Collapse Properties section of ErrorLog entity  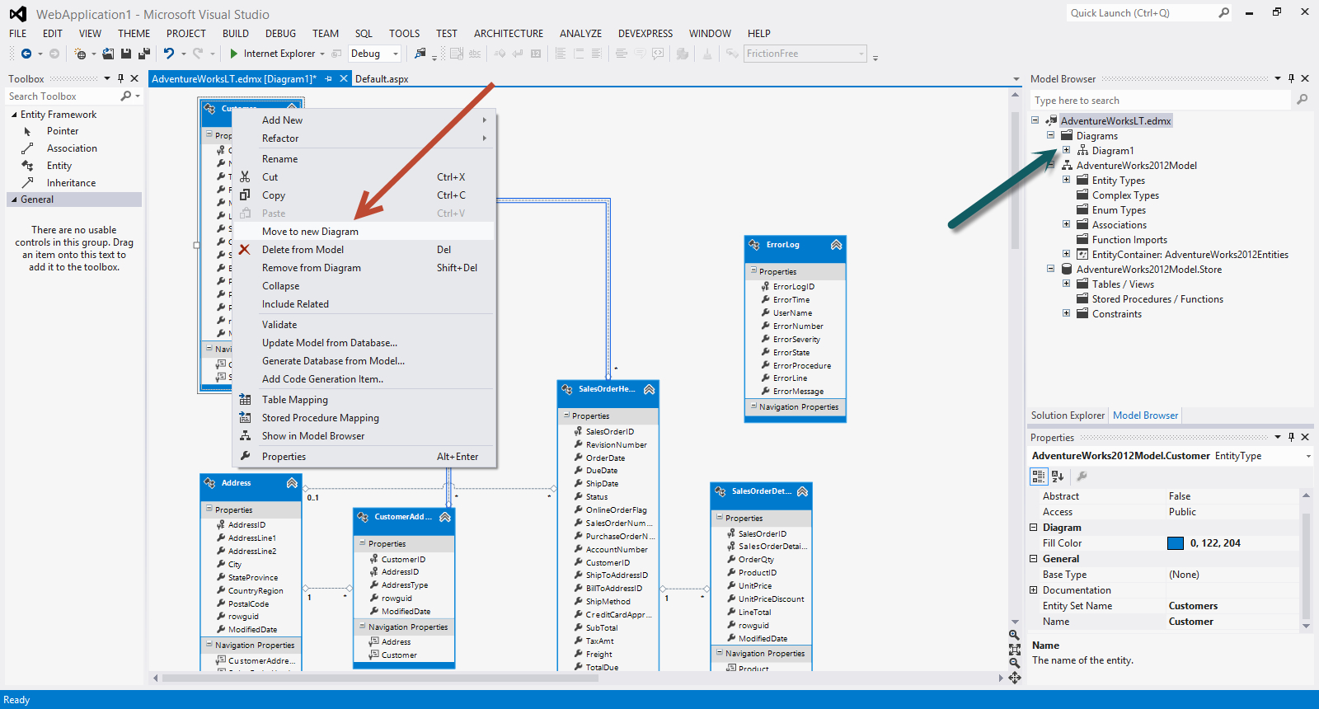(753, 270)
